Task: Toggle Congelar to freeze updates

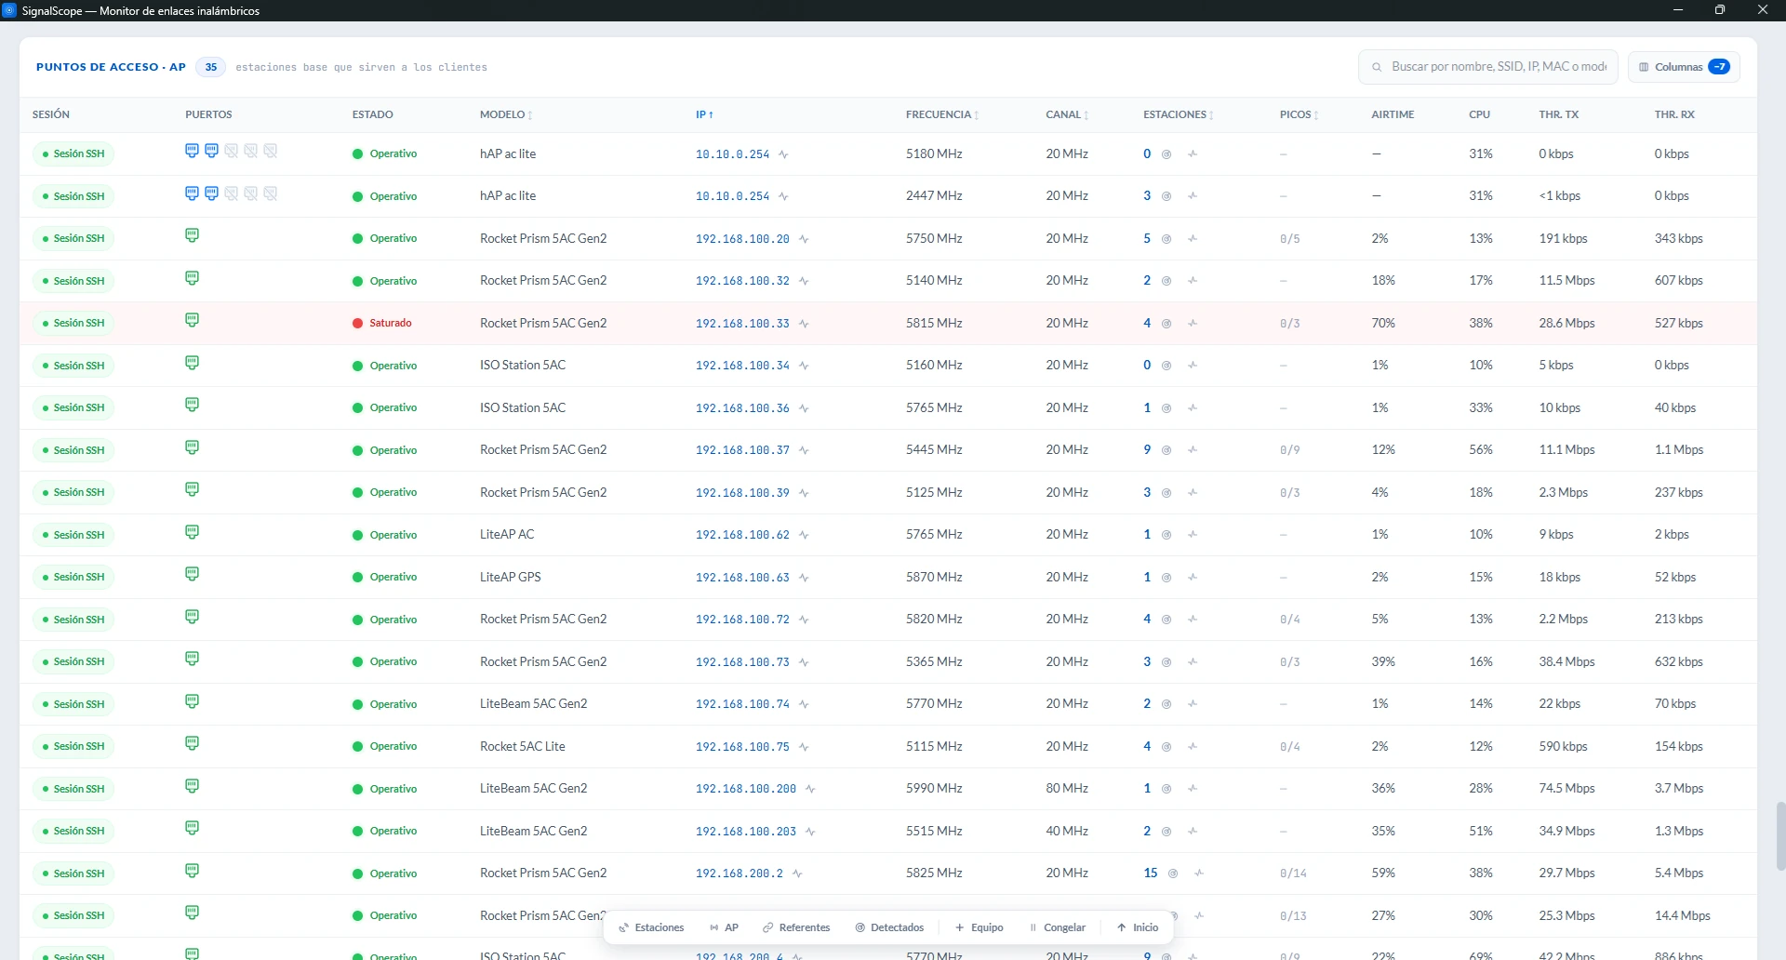Action: pyautogui.click(x=1058, y=927)
